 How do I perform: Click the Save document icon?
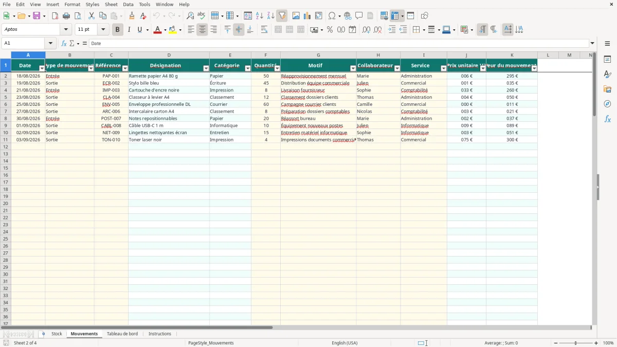click(x=37, y=16)
